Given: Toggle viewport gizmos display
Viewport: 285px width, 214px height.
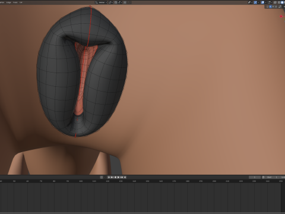Looking at the screenshot, I should point(255,2).
